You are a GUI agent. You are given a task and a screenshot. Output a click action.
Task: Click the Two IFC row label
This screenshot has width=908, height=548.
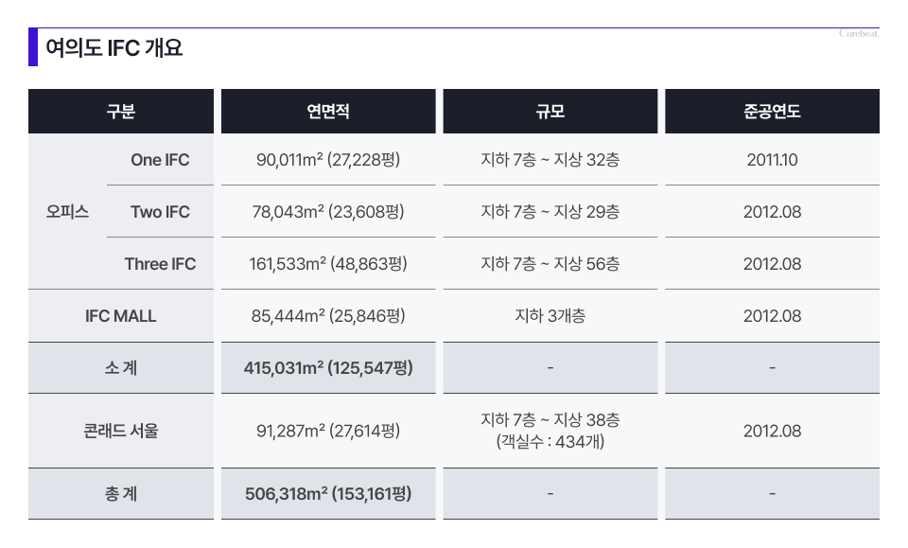[x=160, y=212]
